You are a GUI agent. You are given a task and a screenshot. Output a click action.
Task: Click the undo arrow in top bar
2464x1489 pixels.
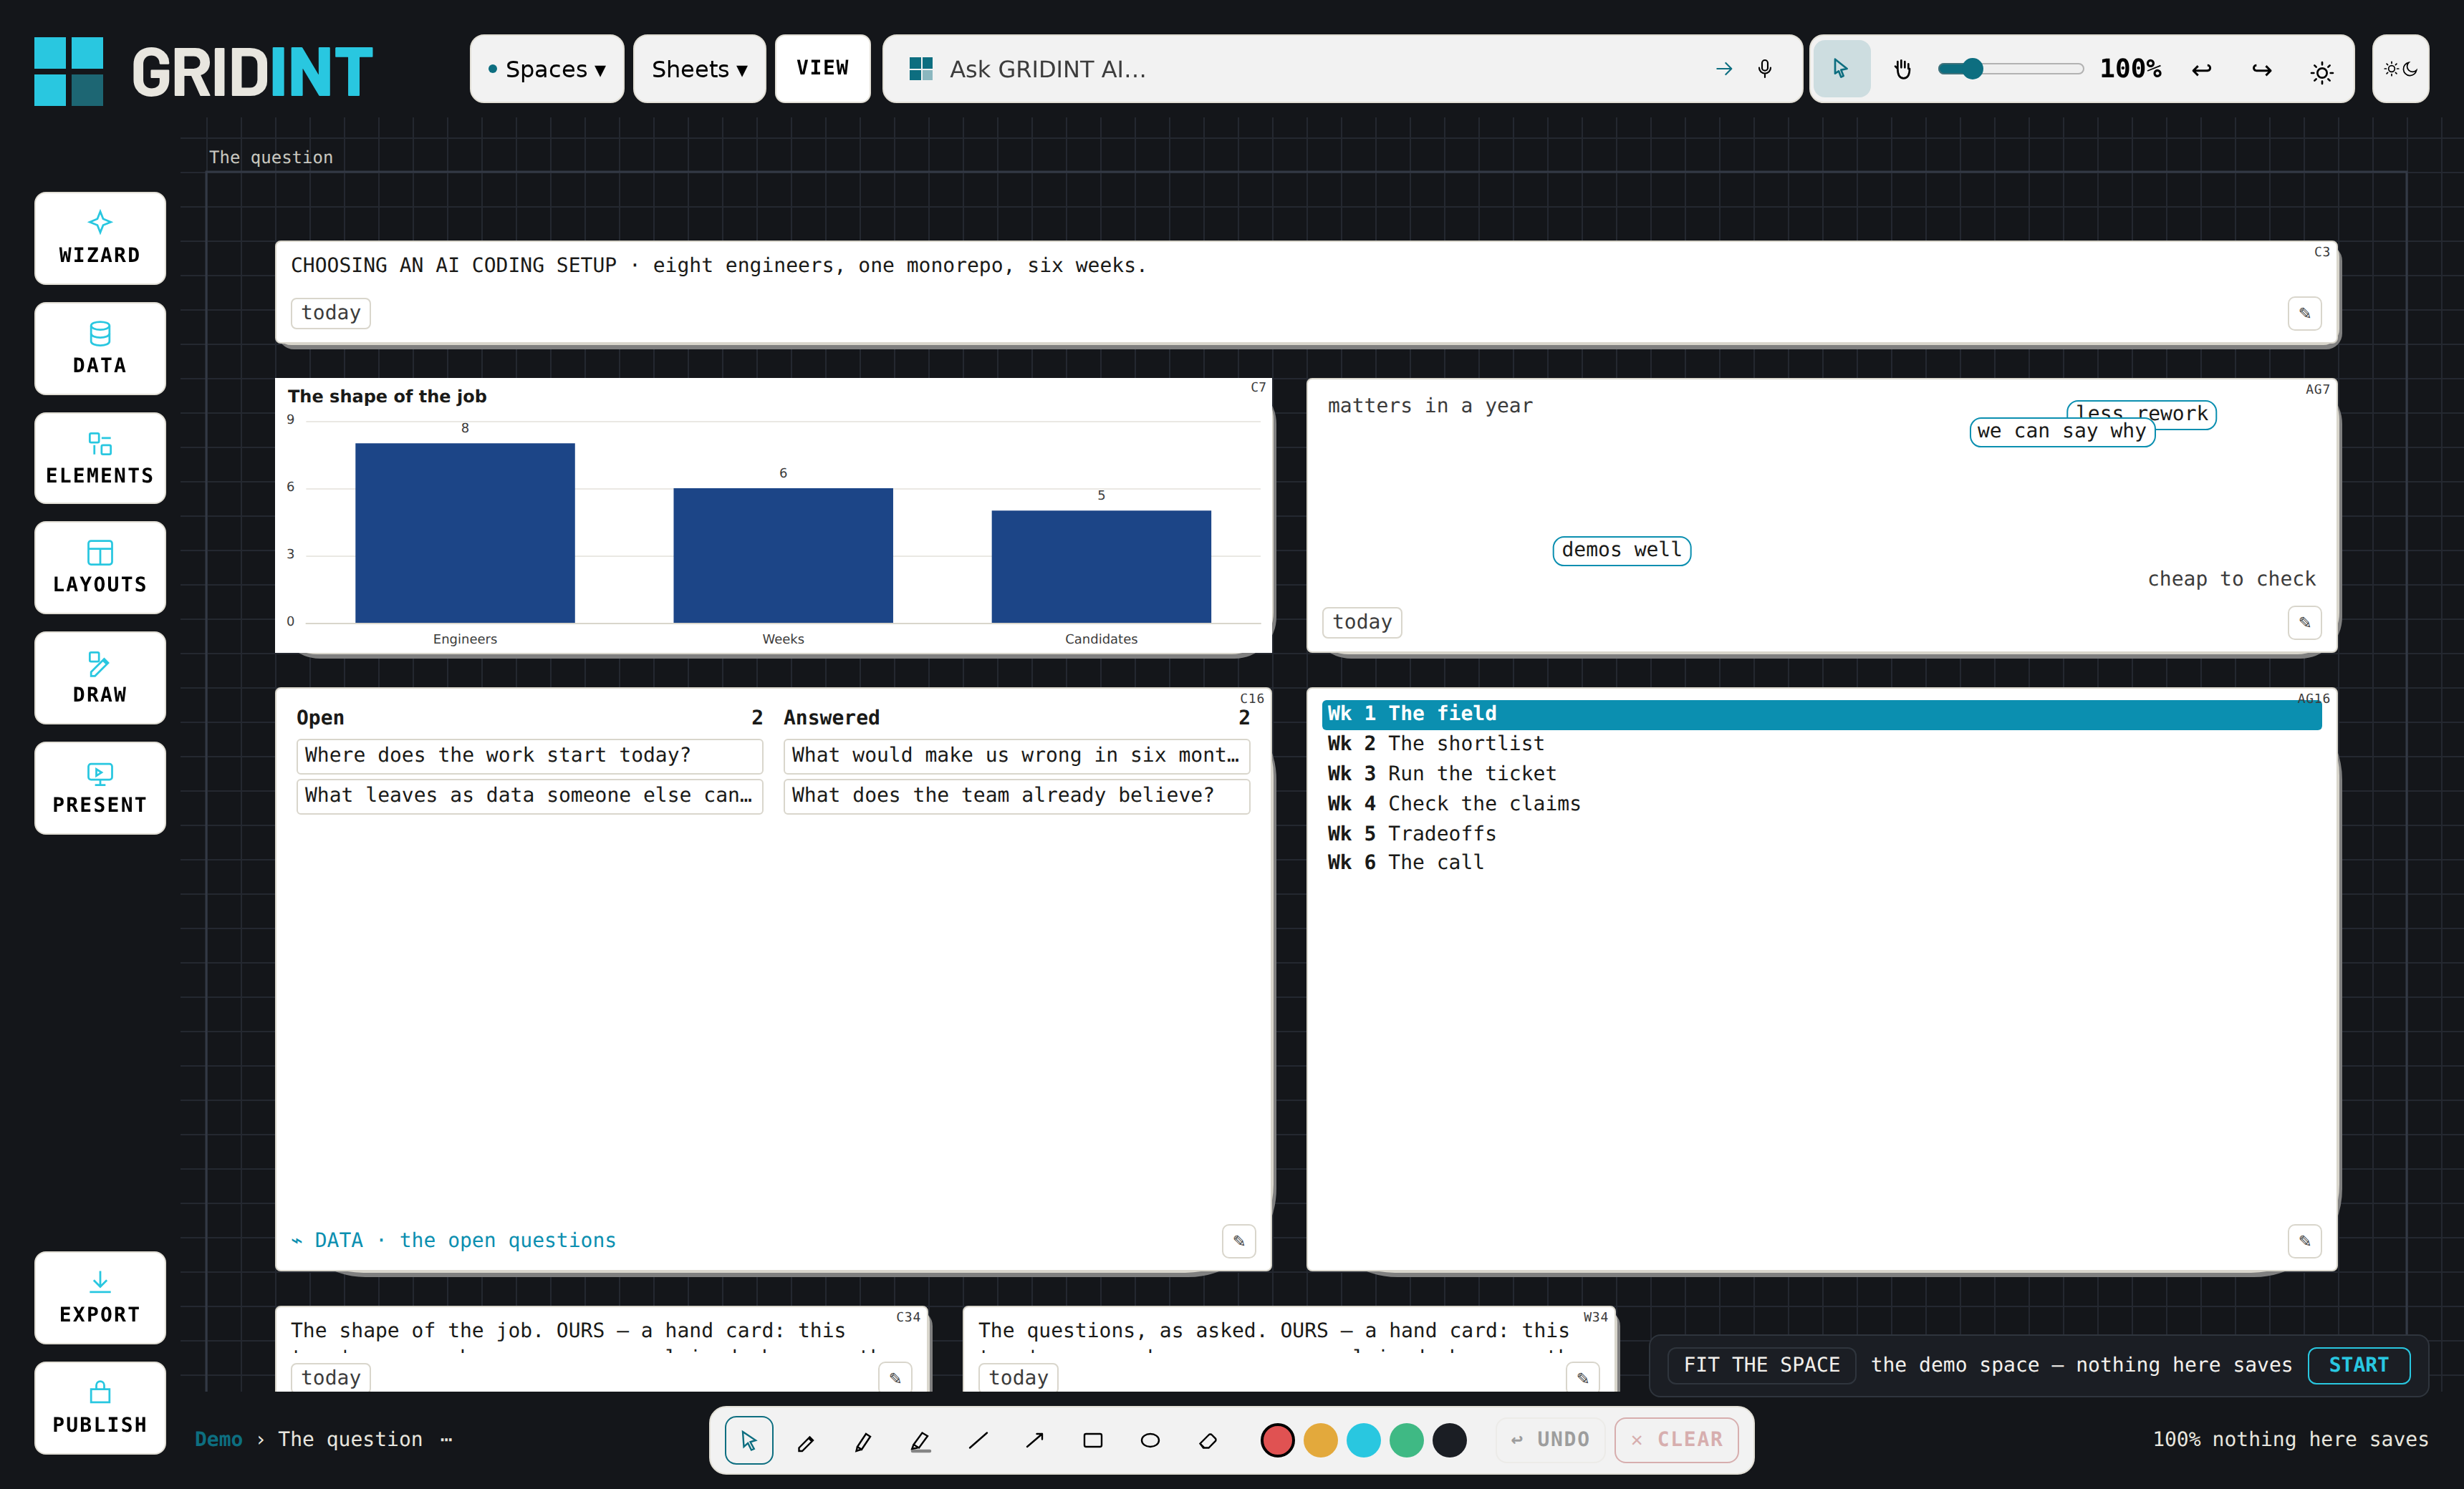[2201, 70]
